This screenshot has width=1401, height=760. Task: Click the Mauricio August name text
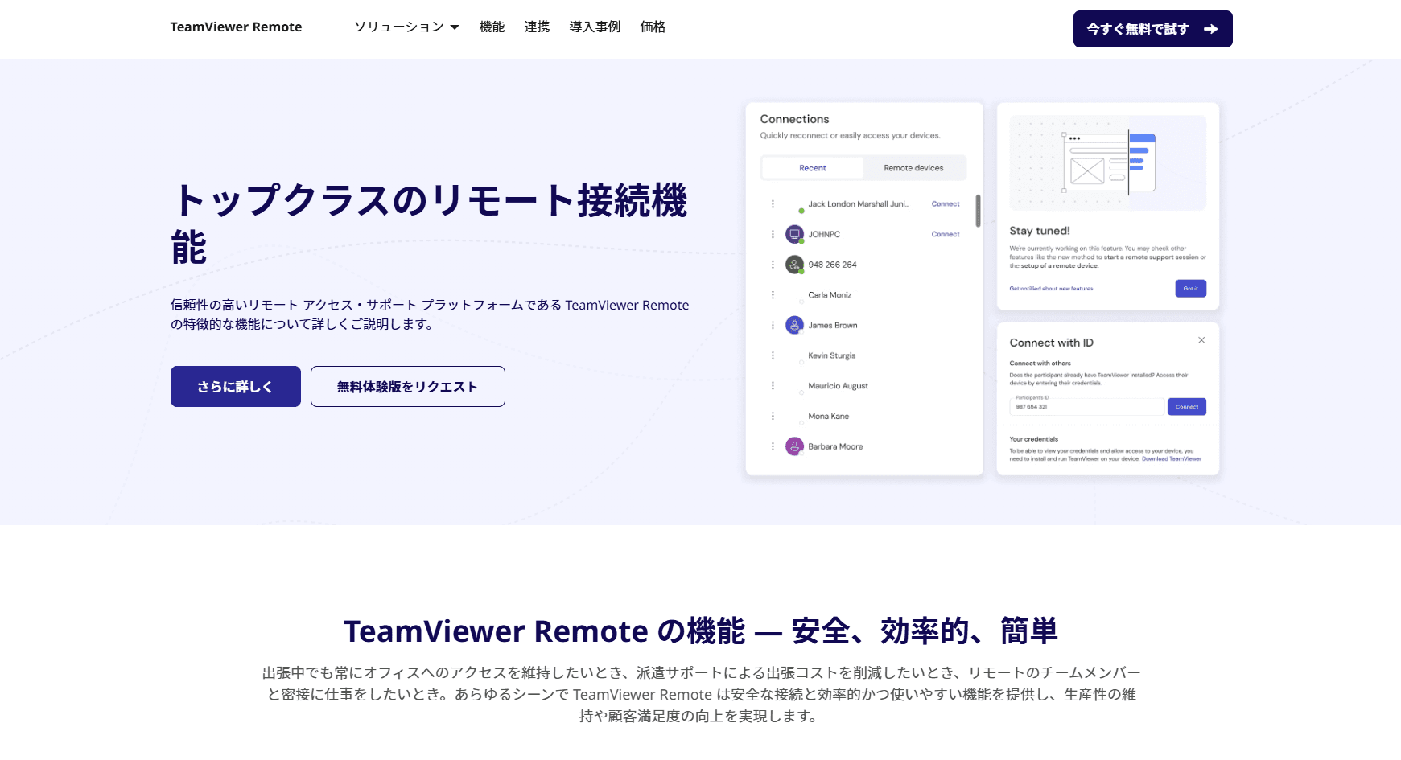839,386
